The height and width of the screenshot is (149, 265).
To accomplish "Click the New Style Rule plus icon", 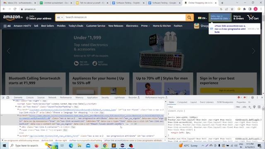I will click(x=249, y=107).
